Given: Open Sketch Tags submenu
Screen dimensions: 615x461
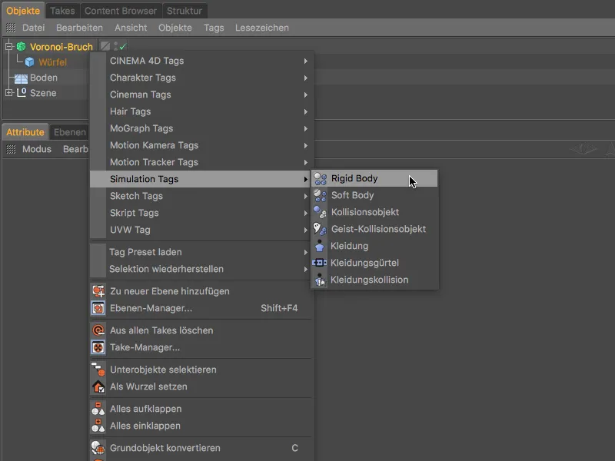Looking at the screenshot, I should [x=202, y=196].
